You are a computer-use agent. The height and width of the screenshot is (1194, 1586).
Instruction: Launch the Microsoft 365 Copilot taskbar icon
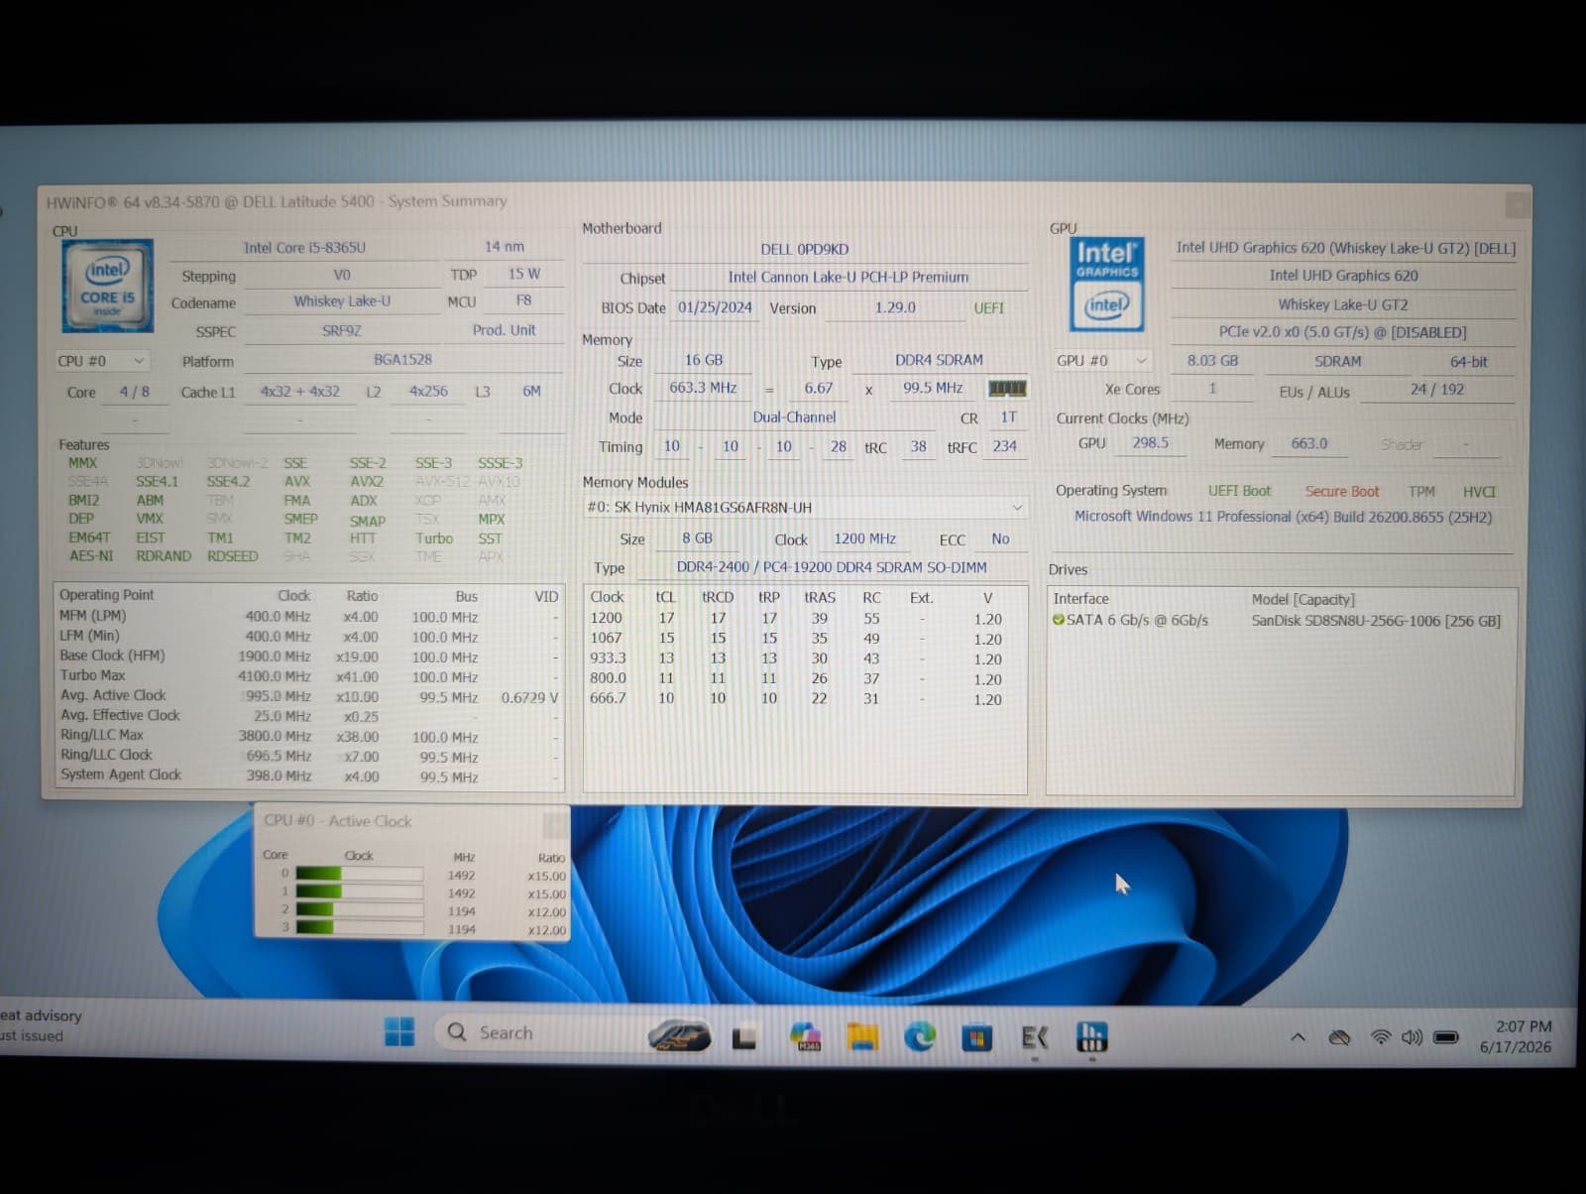[x=805, y=1037]
